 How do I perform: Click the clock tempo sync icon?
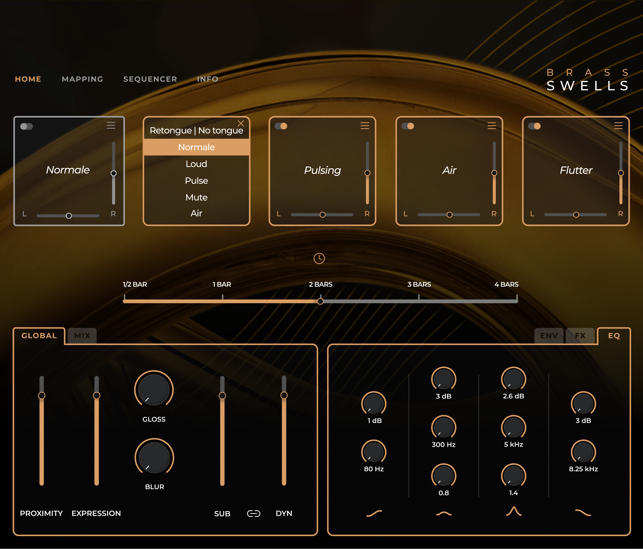[319, 258]
